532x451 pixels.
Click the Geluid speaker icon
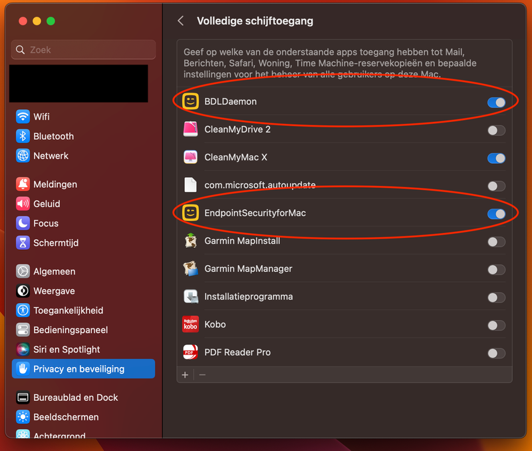tap(23, 204)
